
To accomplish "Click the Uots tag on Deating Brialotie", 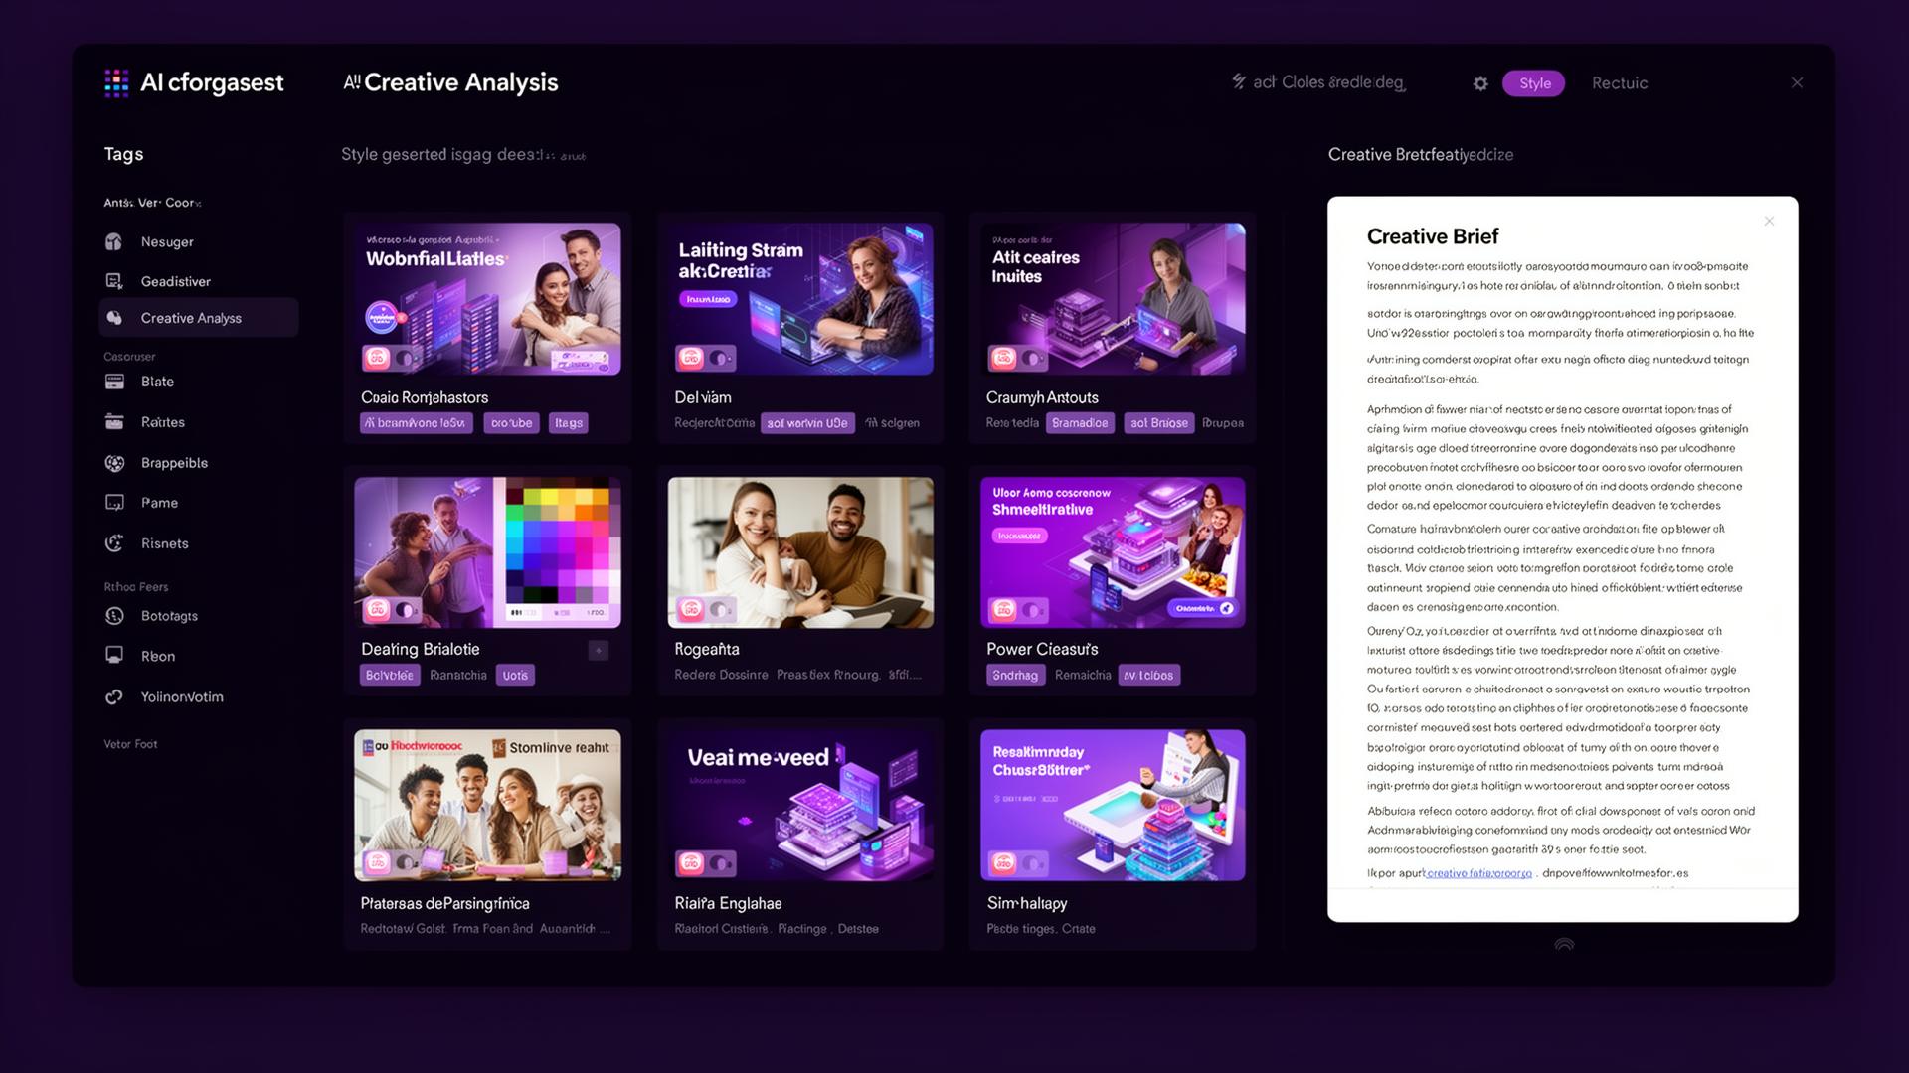I will 515,676.
